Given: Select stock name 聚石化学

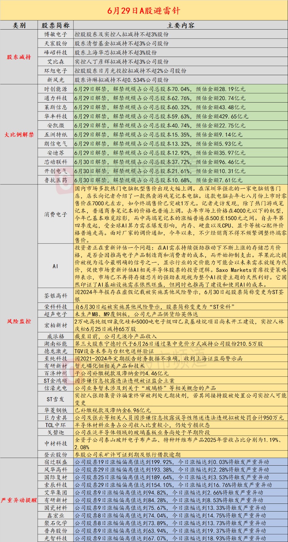Looking at the screenshot, I should (x=56, y=523).
